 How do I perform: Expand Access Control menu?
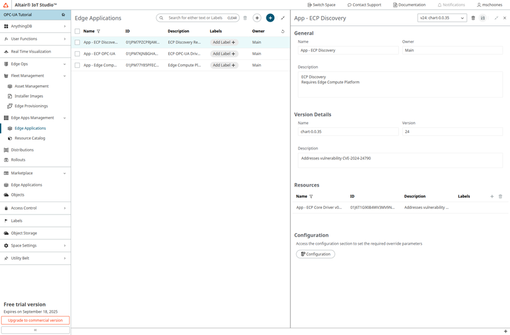[x=35, y=208]
